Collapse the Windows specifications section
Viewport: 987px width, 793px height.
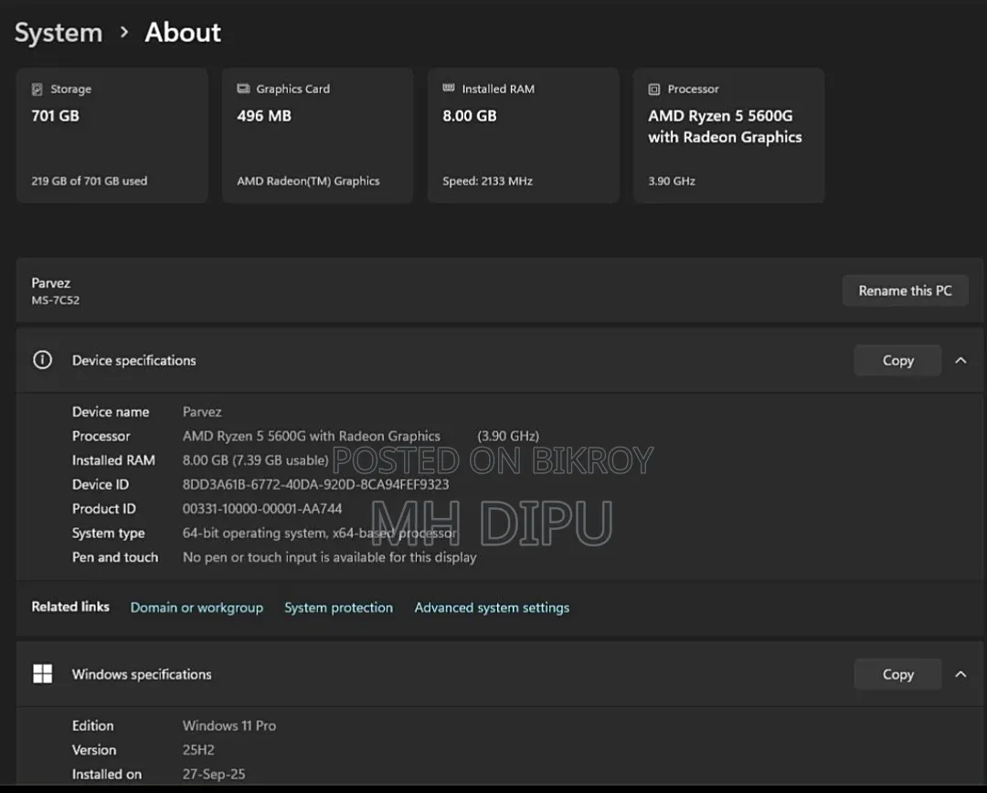[960, 674]
